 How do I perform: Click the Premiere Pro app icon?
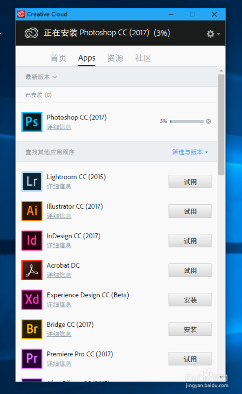pos(32,359)
